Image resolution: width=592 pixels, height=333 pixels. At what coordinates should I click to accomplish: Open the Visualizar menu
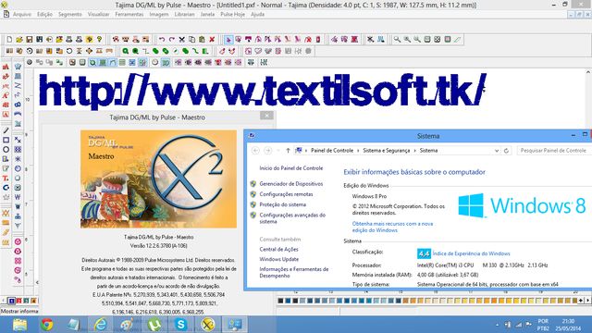(x=98, y=15)
